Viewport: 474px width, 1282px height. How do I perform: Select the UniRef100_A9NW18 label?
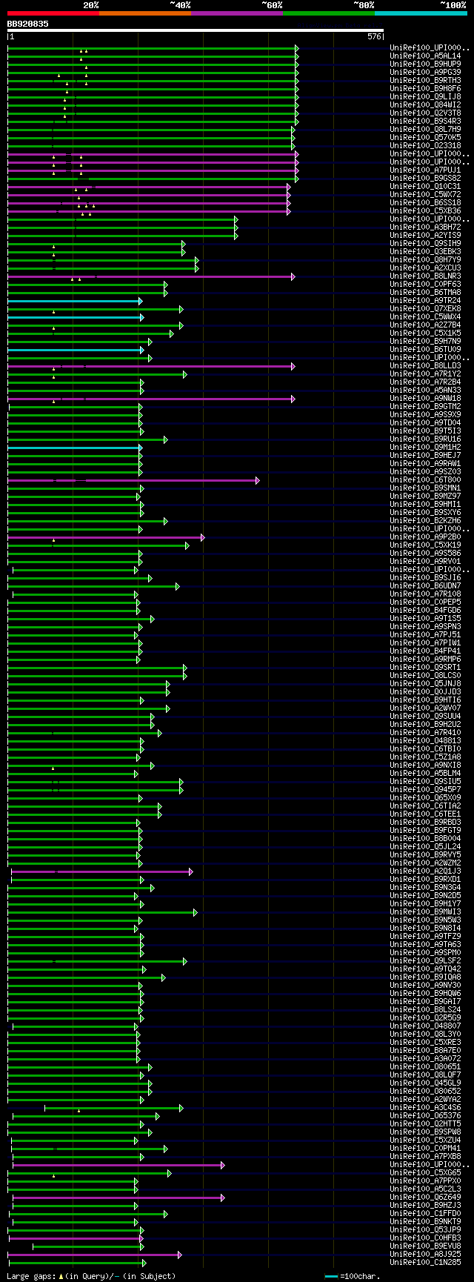(425, 399)
